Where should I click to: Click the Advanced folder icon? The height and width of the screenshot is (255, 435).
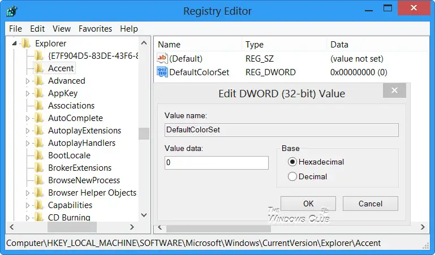pos(39,81)
